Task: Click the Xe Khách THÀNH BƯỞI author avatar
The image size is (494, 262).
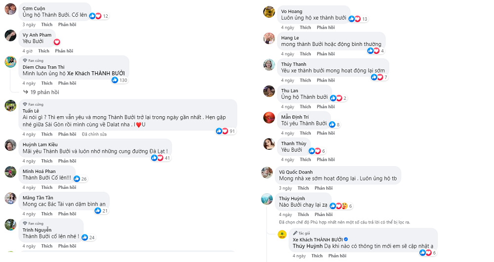Action: point(282,234)
